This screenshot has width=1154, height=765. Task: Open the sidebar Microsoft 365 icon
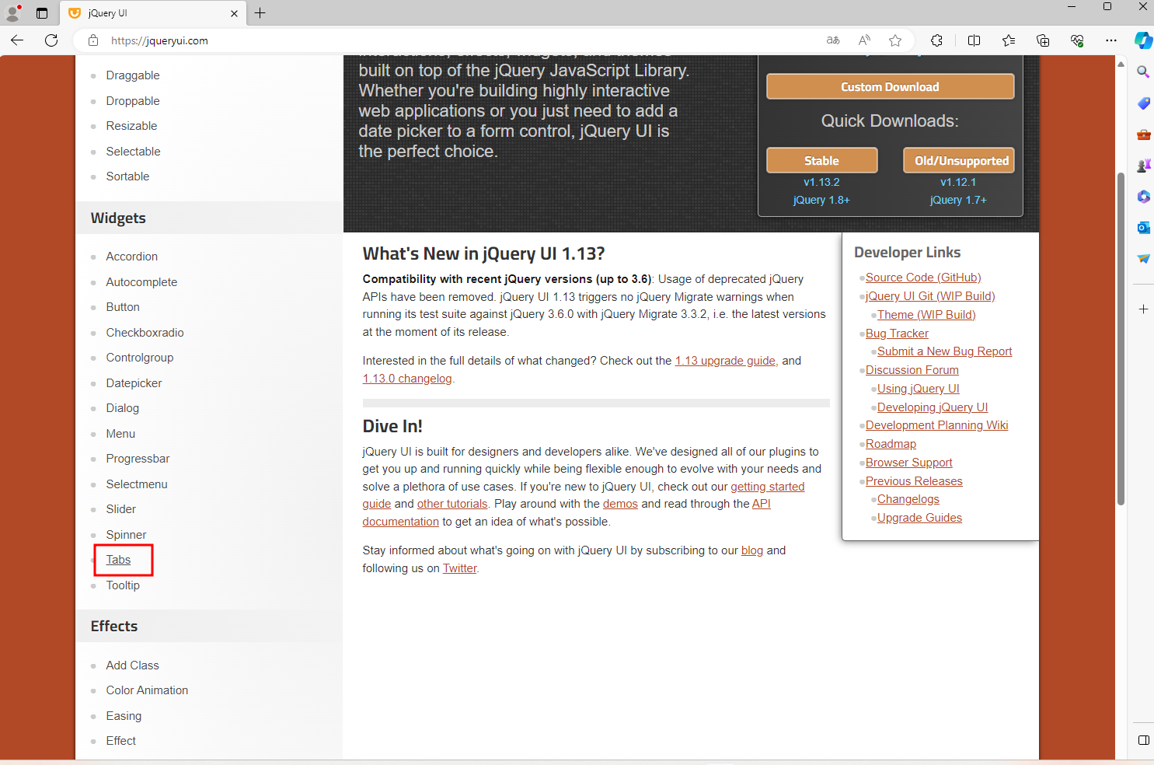(1143, 197)
